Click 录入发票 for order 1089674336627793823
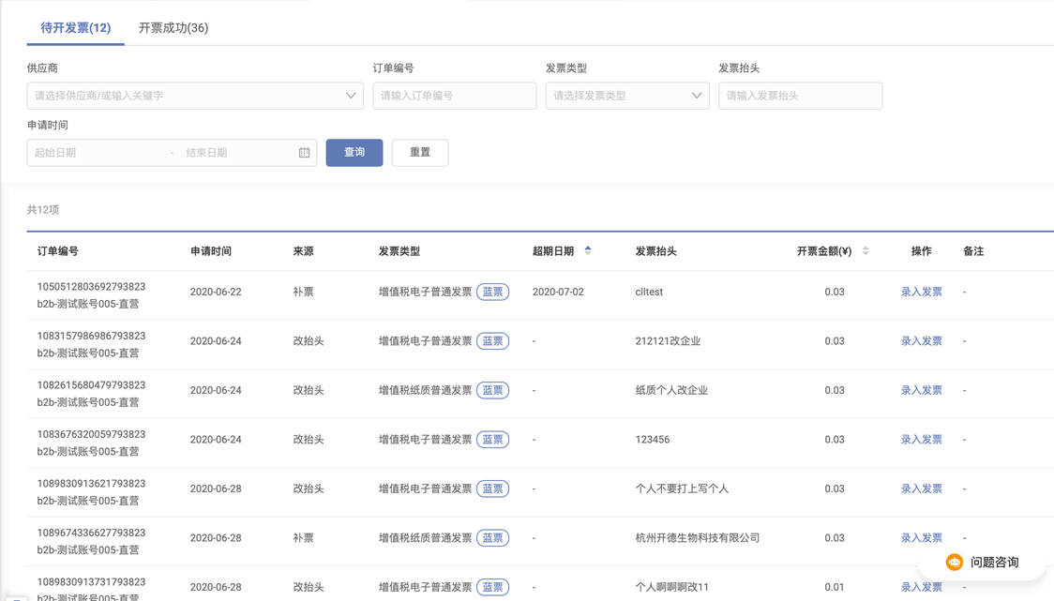Screen dimensions: 1054x601 tap(922, 538)
